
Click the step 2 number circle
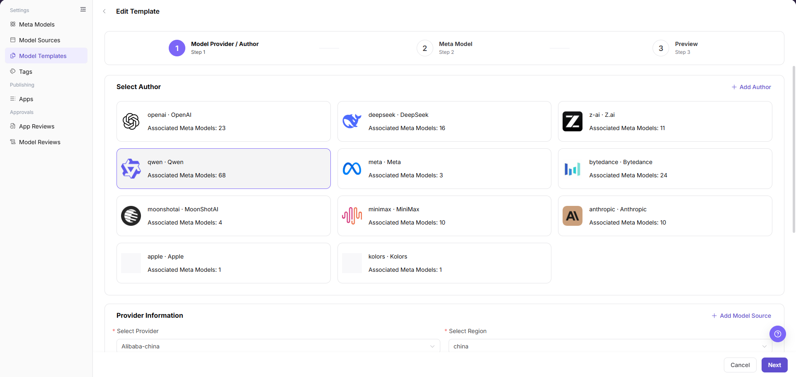point(425,48)
